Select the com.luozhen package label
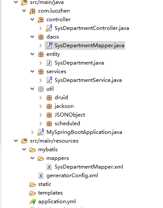The image size is (163, 208). click(54, 11)
